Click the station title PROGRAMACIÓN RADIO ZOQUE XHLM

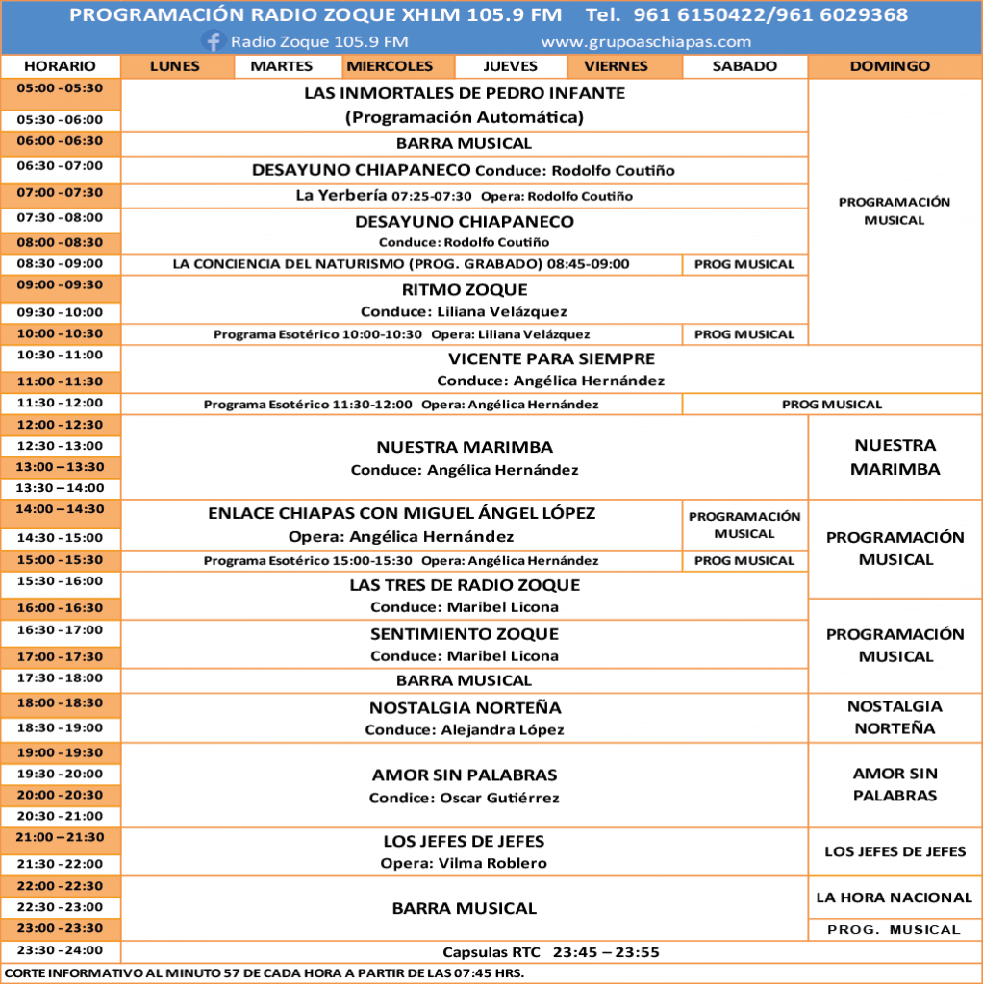point(315,15)
